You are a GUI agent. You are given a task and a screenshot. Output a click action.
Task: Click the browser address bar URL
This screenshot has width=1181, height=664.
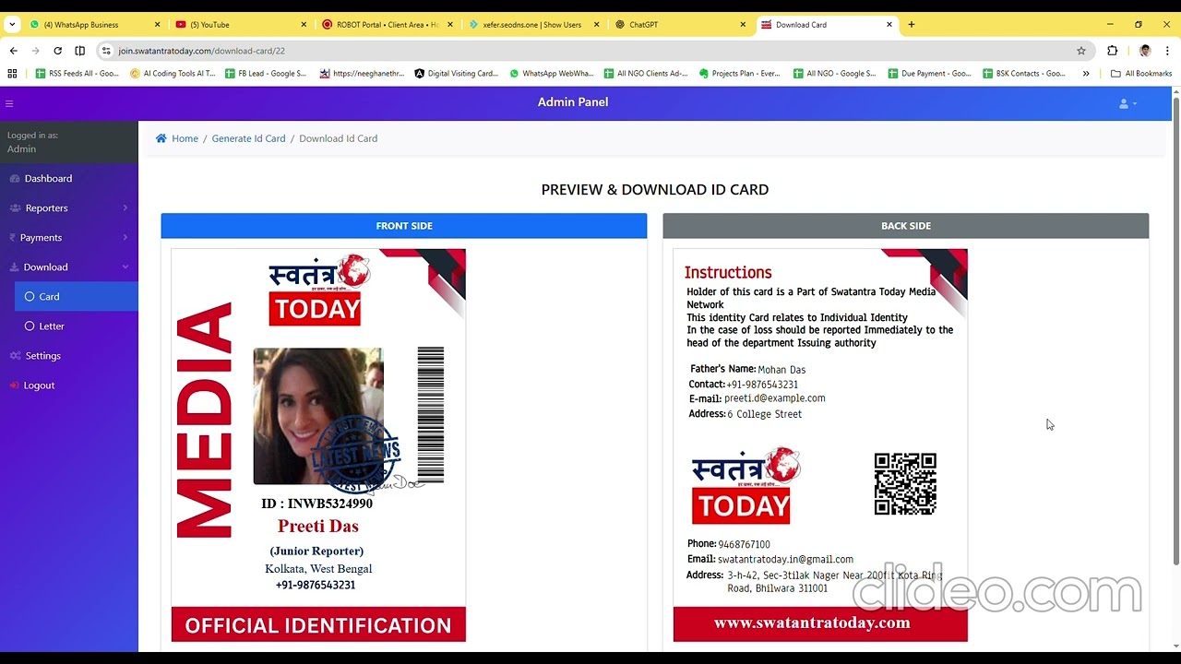(x=201, y=51)
